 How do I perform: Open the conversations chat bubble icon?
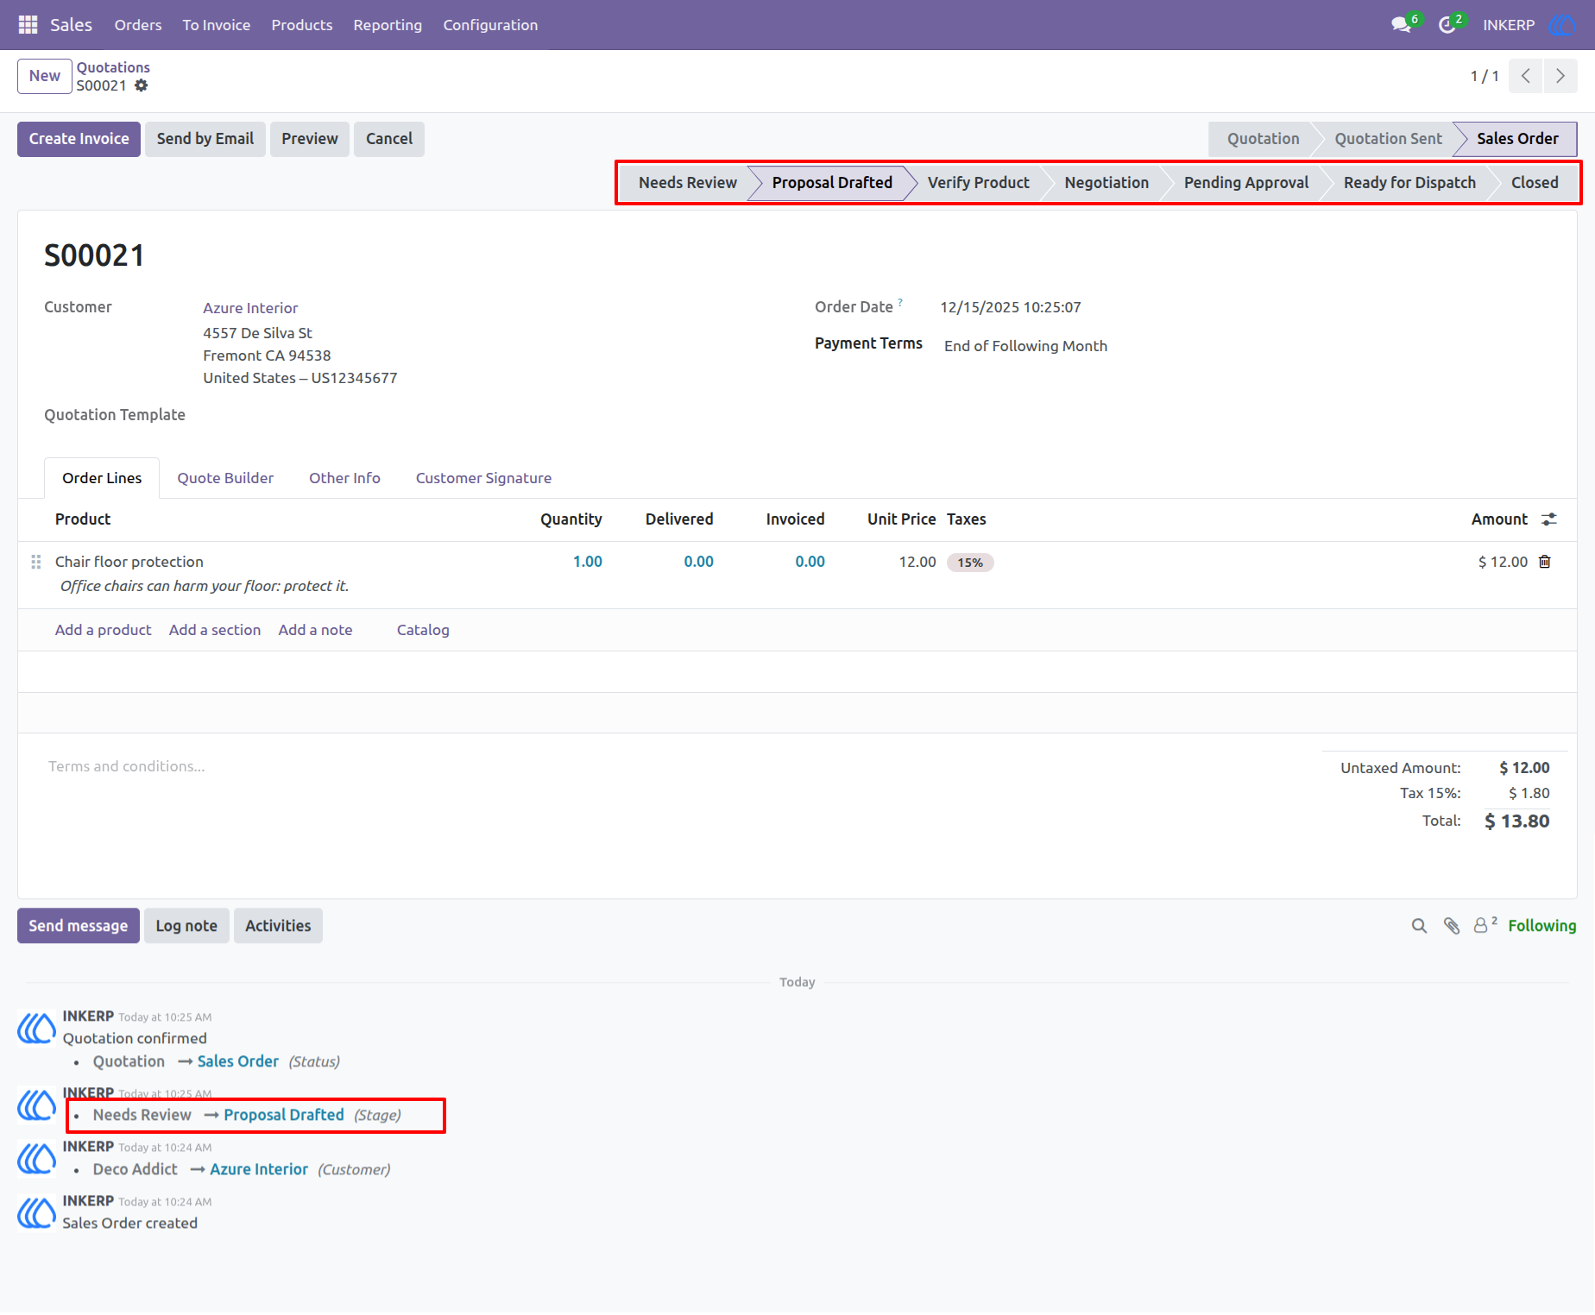[1402, 25]
